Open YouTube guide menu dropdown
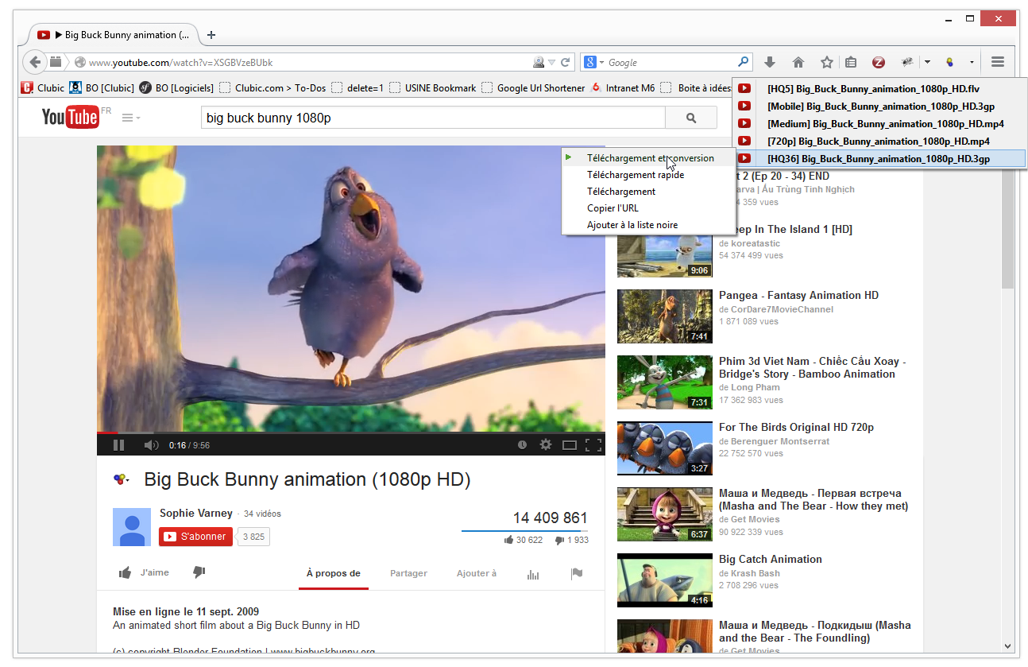 (x=131, y=118)
